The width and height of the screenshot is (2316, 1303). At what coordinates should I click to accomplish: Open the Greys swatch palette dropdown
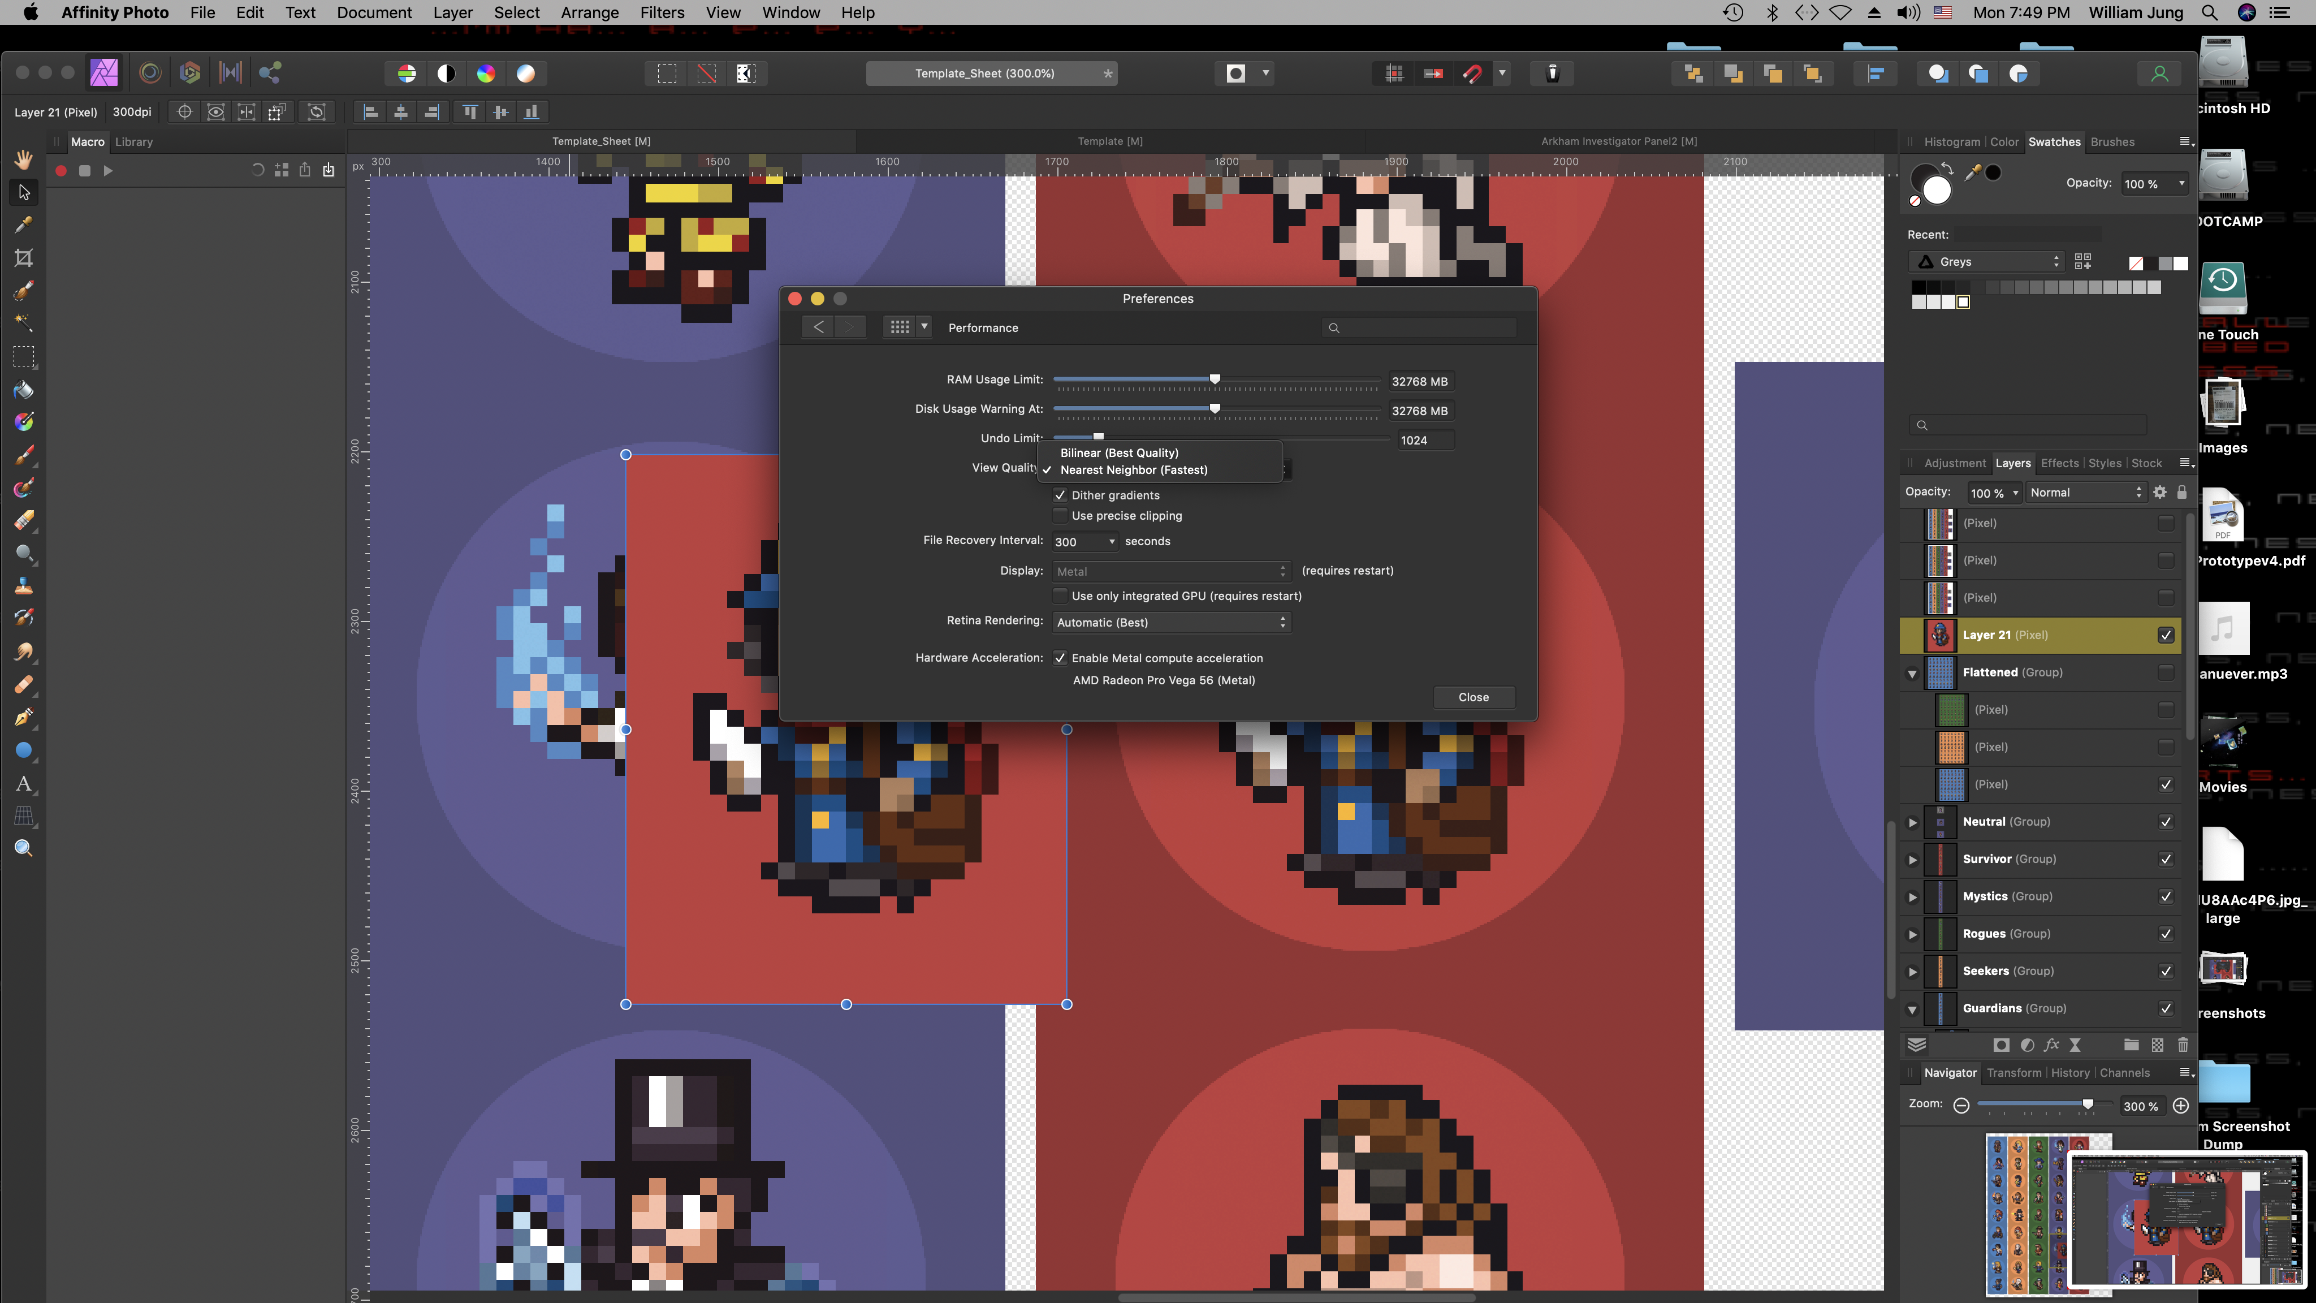tap(1986, 262)
